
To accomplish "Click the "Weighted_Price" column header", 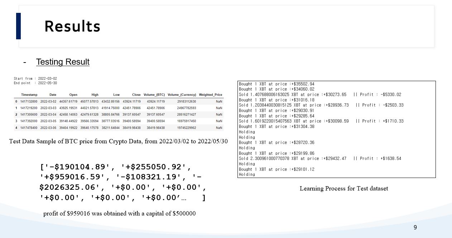I will click(x=211, y=95).
